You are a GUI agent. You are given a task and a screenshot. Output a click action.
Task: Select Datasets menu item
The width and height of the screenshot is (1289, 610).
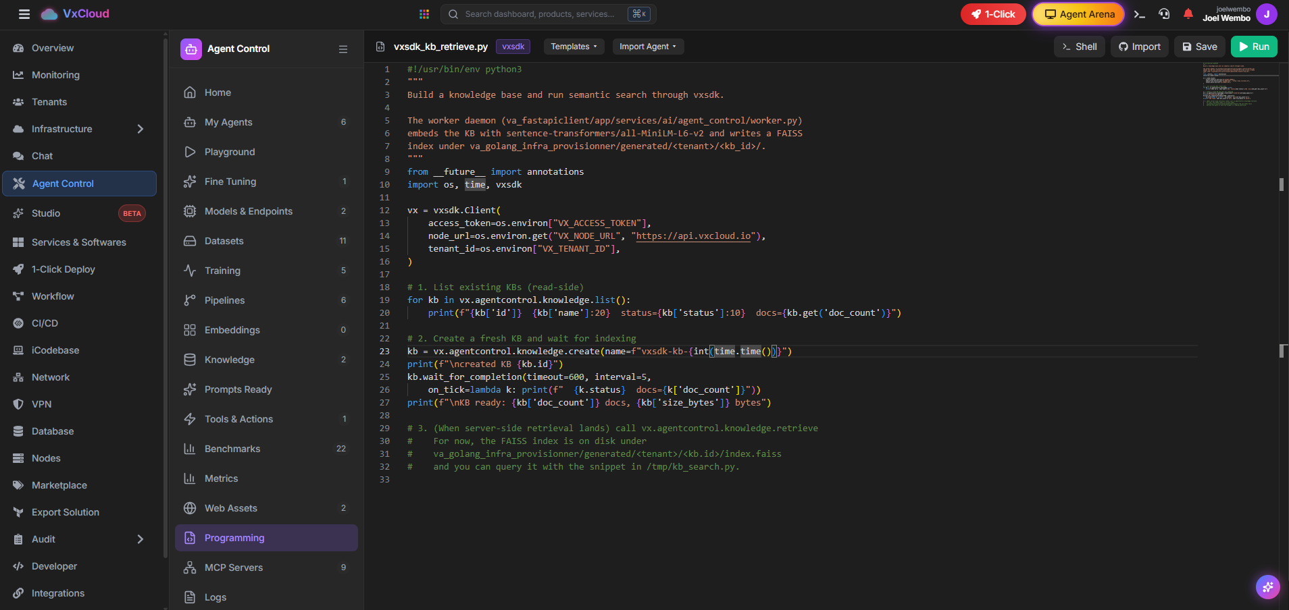[266, 241]
